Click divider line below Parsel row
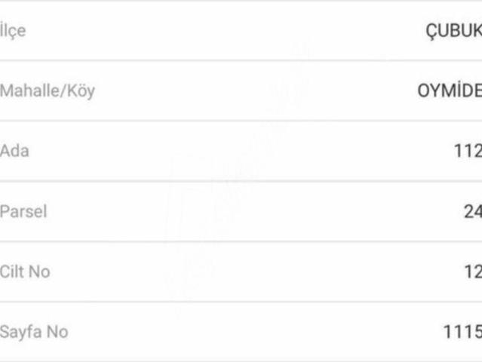This screenshot has height=362, width=482. (241, 241)
